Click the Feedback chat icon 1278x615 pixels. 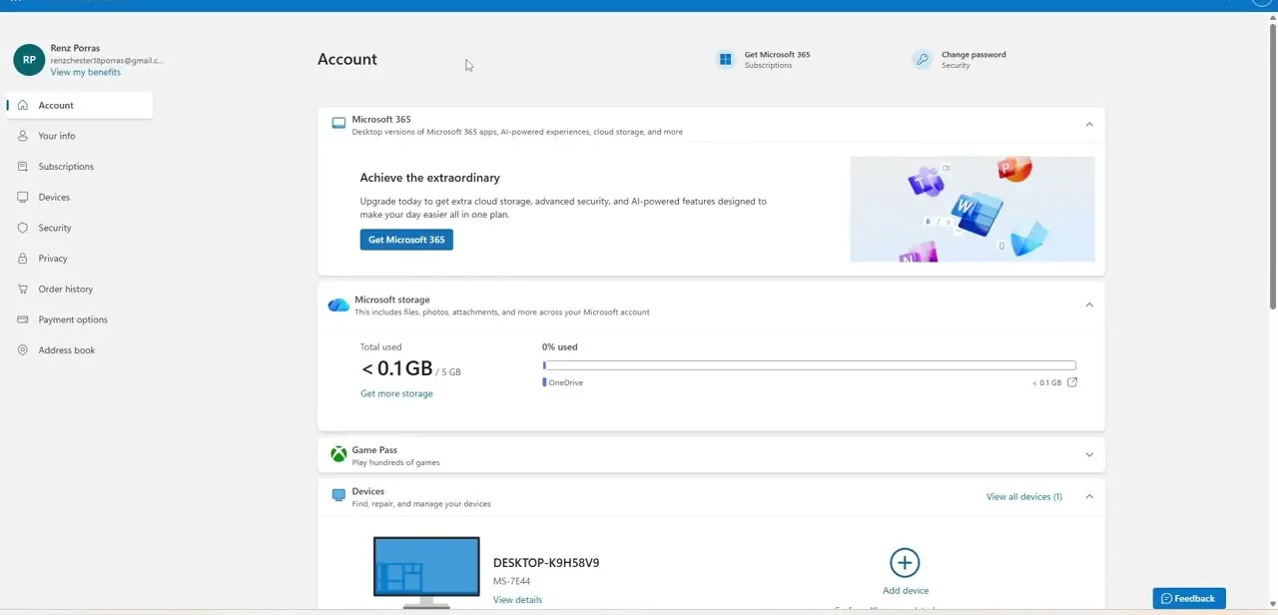point(1166,599)
